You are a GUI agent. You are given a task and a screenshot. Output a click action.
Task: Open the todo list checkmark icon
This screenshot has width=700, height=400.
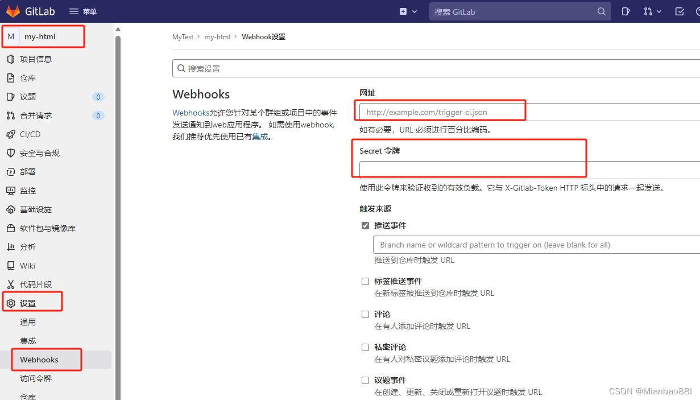point(678,11)
